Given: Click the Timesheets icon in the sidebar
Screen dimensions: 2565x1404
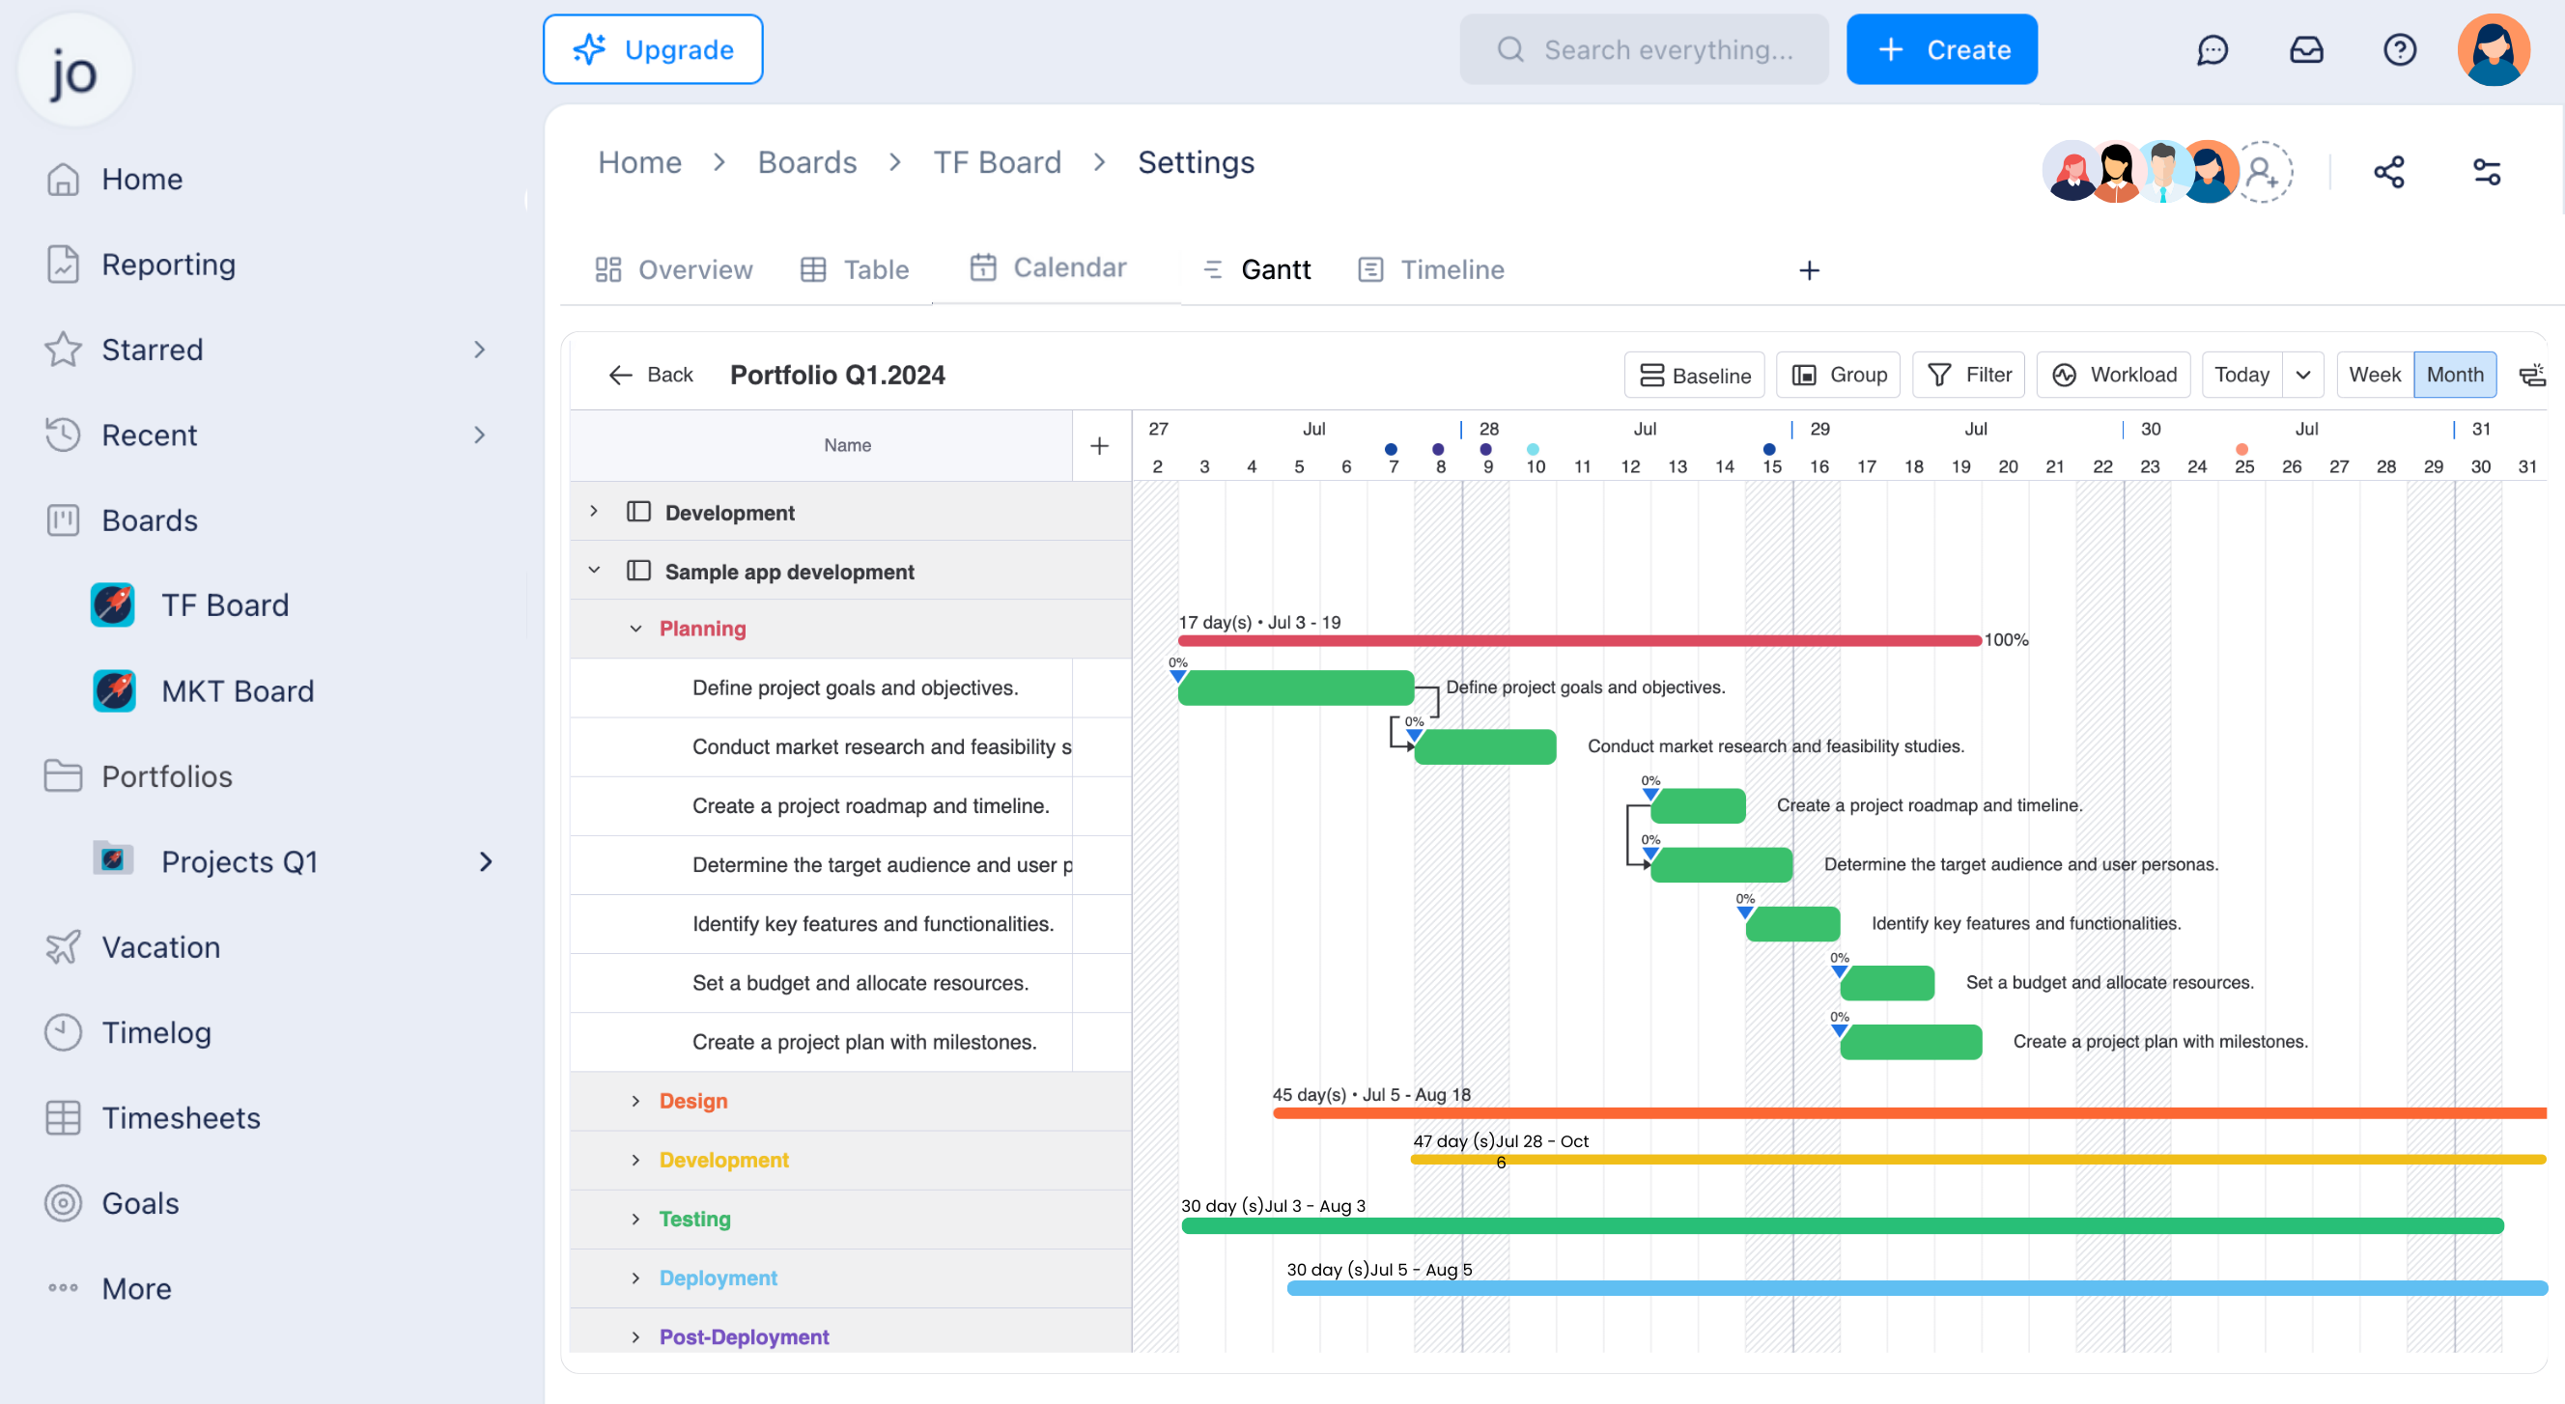Looking at the screenshot, I should click(x=62, y=1117).
